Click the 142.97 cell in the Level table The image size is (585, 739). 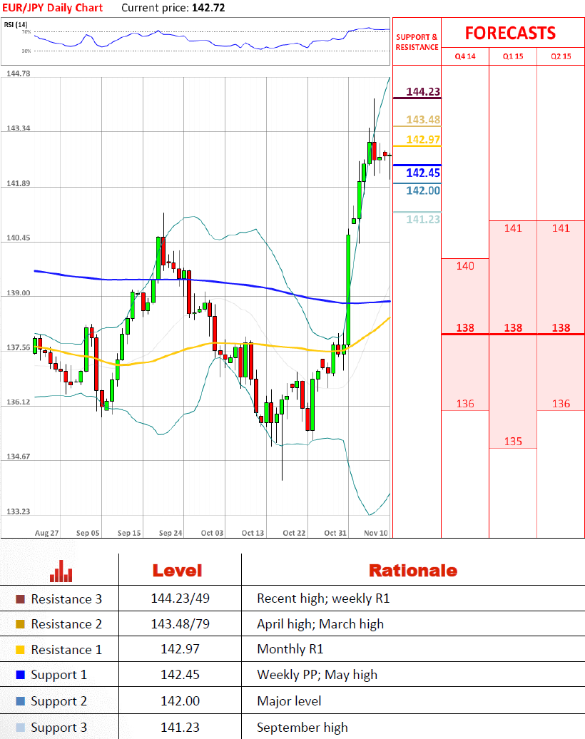180,649
